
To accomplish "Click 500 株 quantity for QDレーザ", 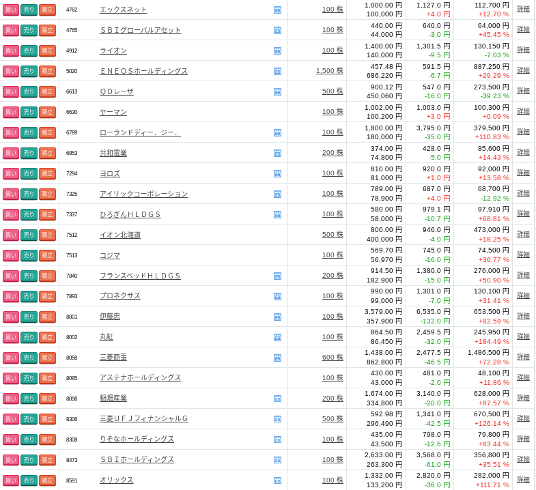I will click(x=333, y=91).
